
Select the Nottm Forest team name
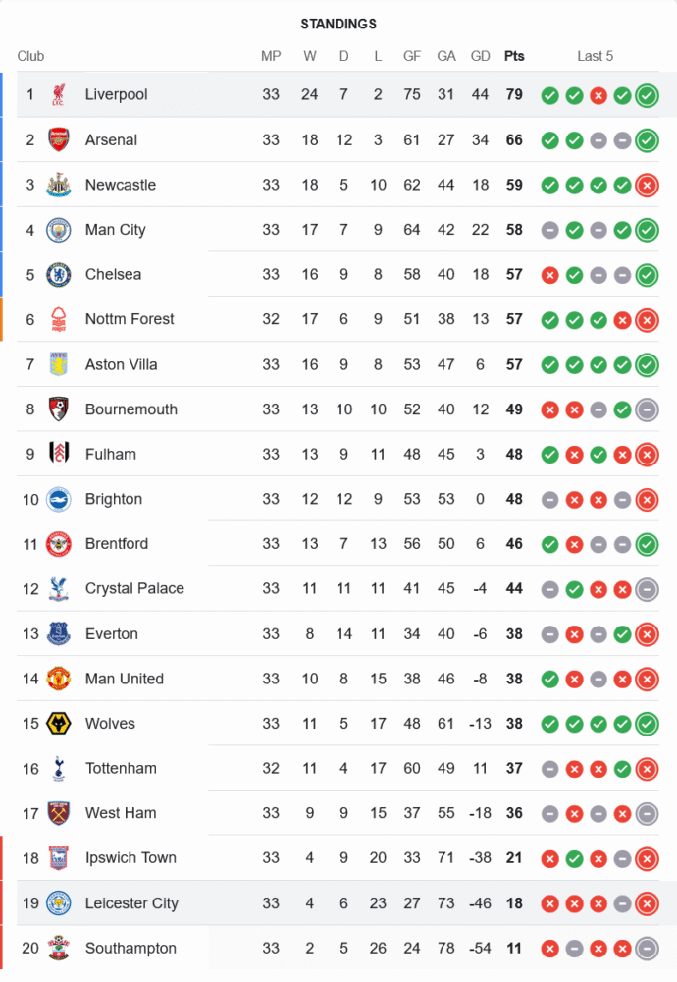point(130,319)
